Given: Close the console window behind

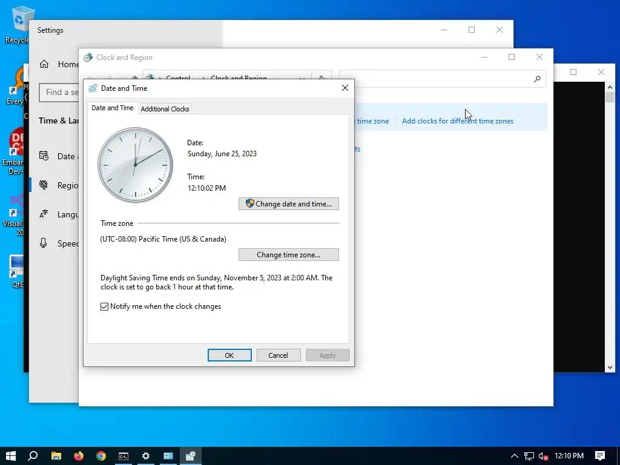Looking at the screenshot, I should pos(601,72).
